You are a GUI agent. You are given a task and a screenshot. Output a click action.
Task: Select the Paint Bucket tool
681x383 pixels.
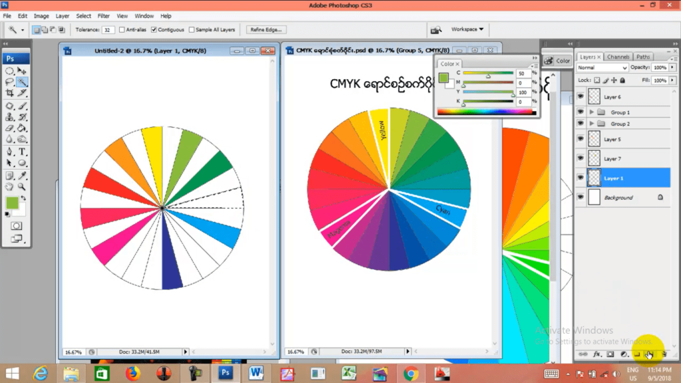22,128
